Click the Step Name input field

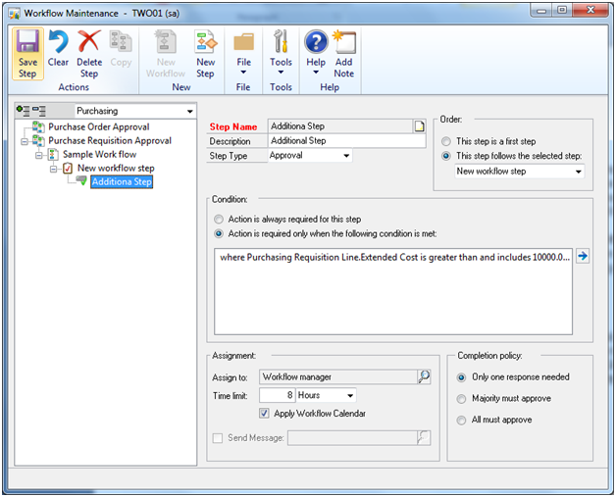(340, 126)
